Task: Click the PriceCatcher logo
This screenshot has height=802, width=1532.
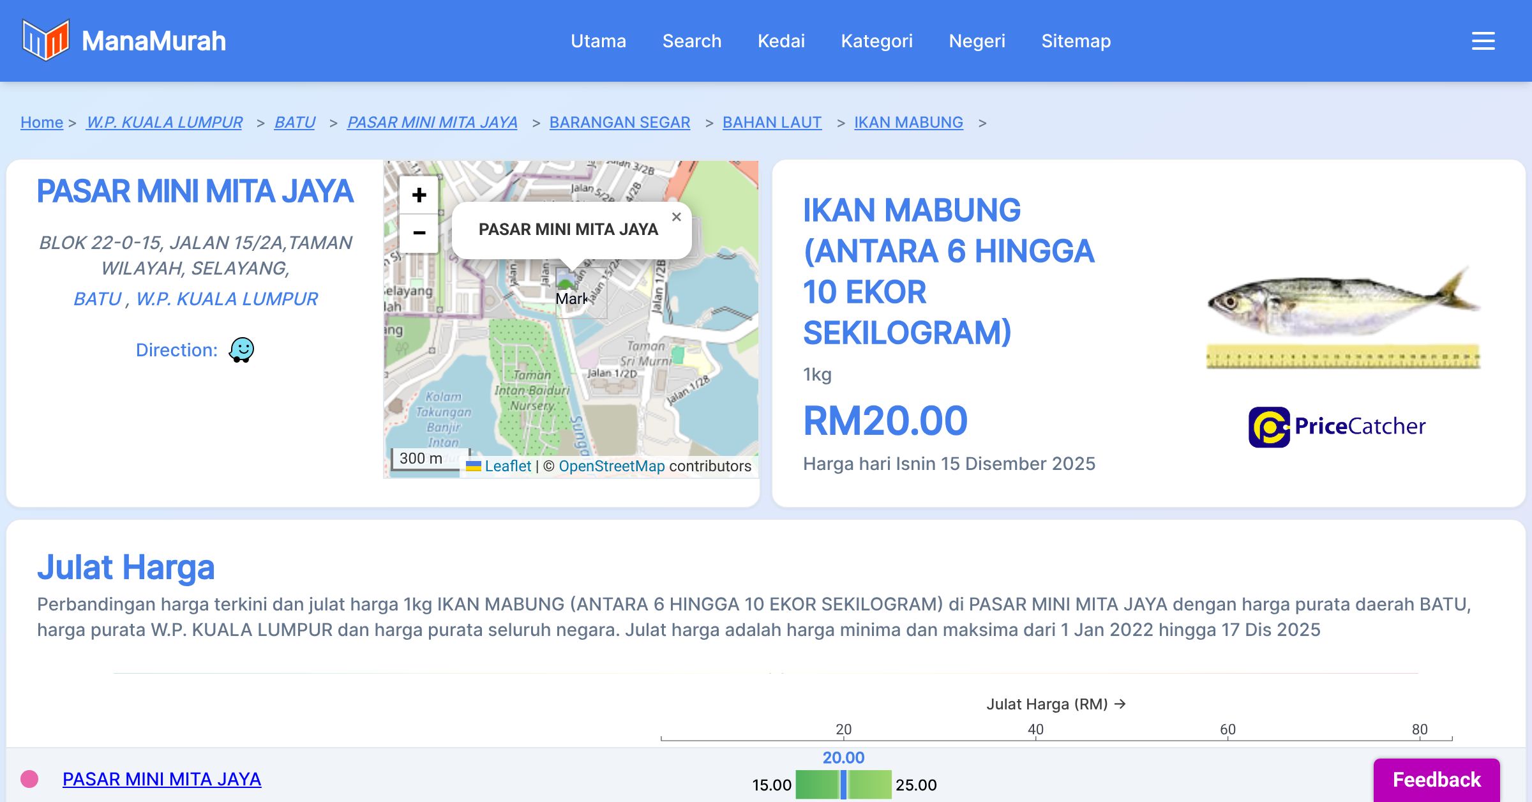Action: [x=1337, y=427]
